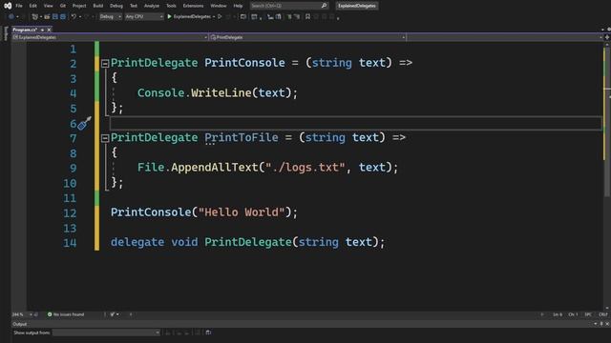Viewport: 611px width, 343px height.
Task: Click line number 12 in the margin
Action: click(x=70, y=213)
